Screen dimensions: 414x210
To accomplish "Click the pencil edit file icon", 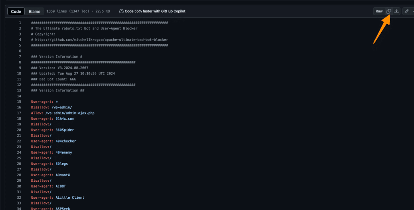I will [406, 11].
